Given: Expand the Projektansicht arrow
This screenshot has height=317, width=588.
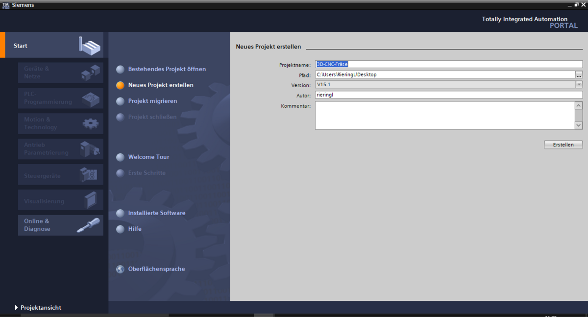Looking at the screenshot, I should (x=16, y=308).
